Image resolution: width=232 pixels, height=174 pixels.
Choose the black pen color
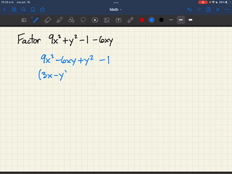[x=161, y=20]
